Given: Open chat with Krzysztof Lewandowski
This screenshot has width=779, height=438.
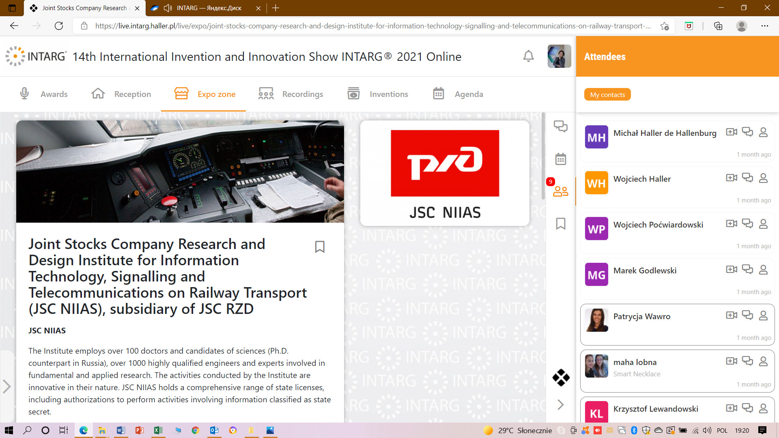Looking at the screenshot, I should coord(747,408).
